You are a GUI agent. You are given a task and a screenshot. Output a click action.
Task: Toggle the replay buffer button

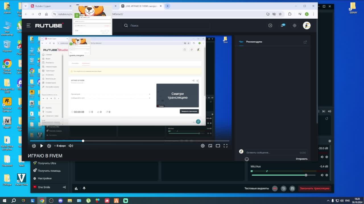pyautogui.click(x=284, y=188)
